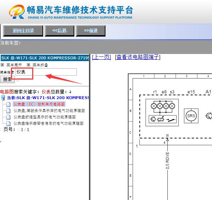Click the 畅易汽车维修技术支持平台 title
This screenshot has height=200, width=212.
(80, 10)
